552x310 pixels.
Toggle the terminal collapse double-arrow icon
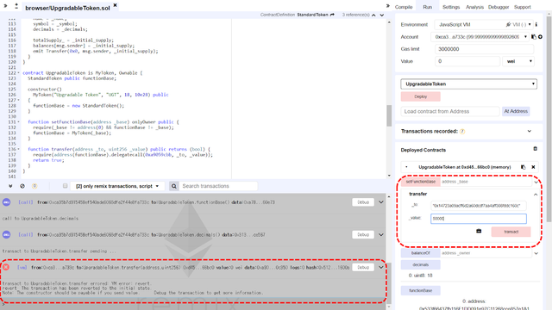click(x=10, y=186)
